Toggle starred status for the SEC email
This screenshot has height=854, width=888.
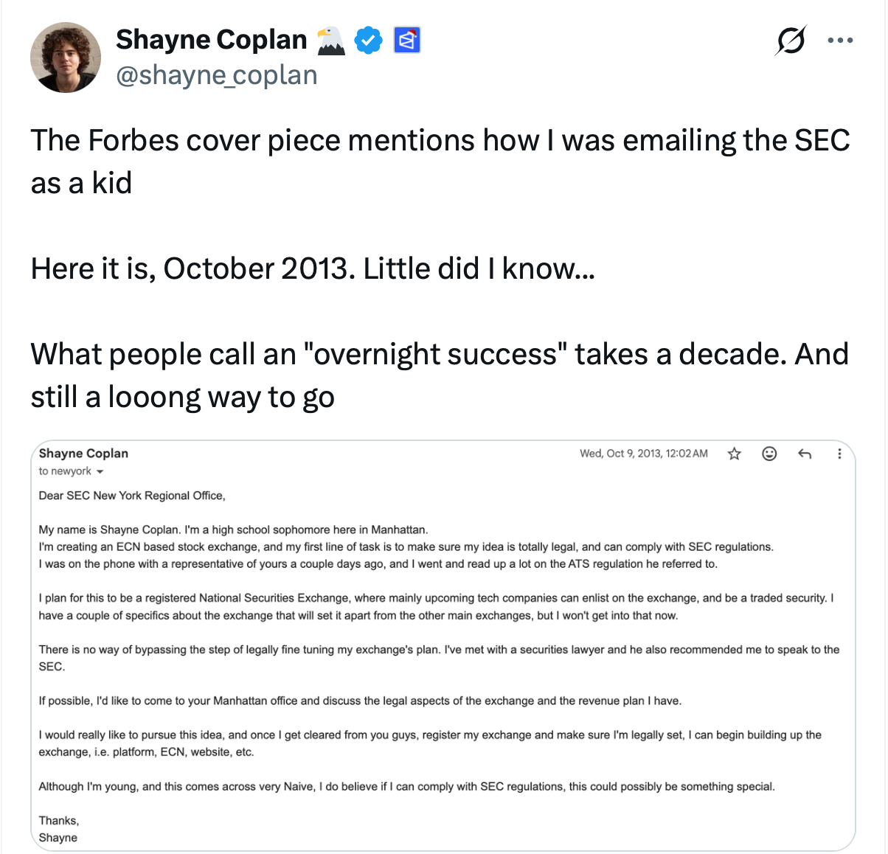click(734, 454)
